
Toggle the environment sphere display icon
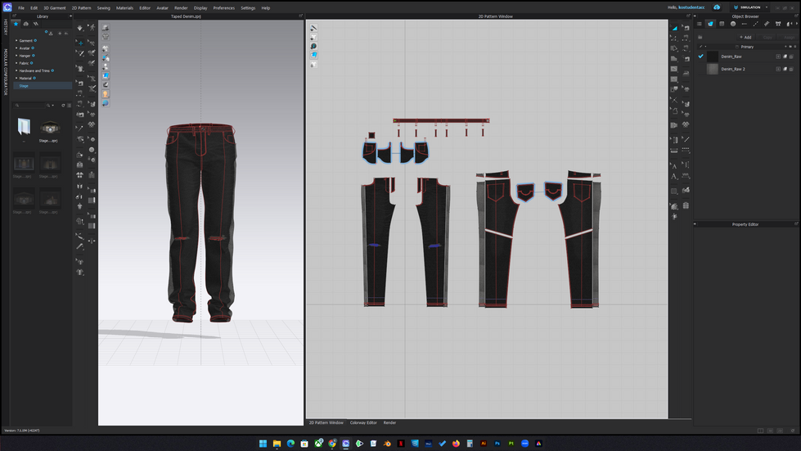click(x=106, y=103)
